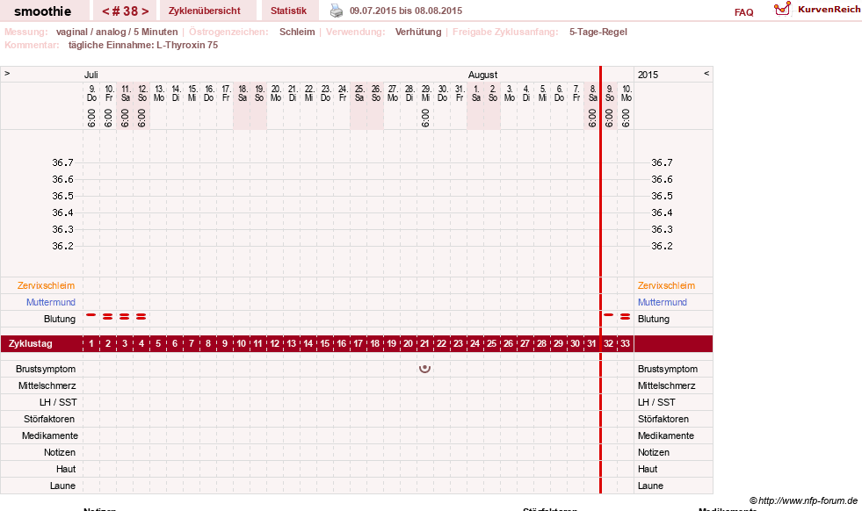Click the August month label
The width and height of the screenshot is (862, 511).
click(482, 75)
